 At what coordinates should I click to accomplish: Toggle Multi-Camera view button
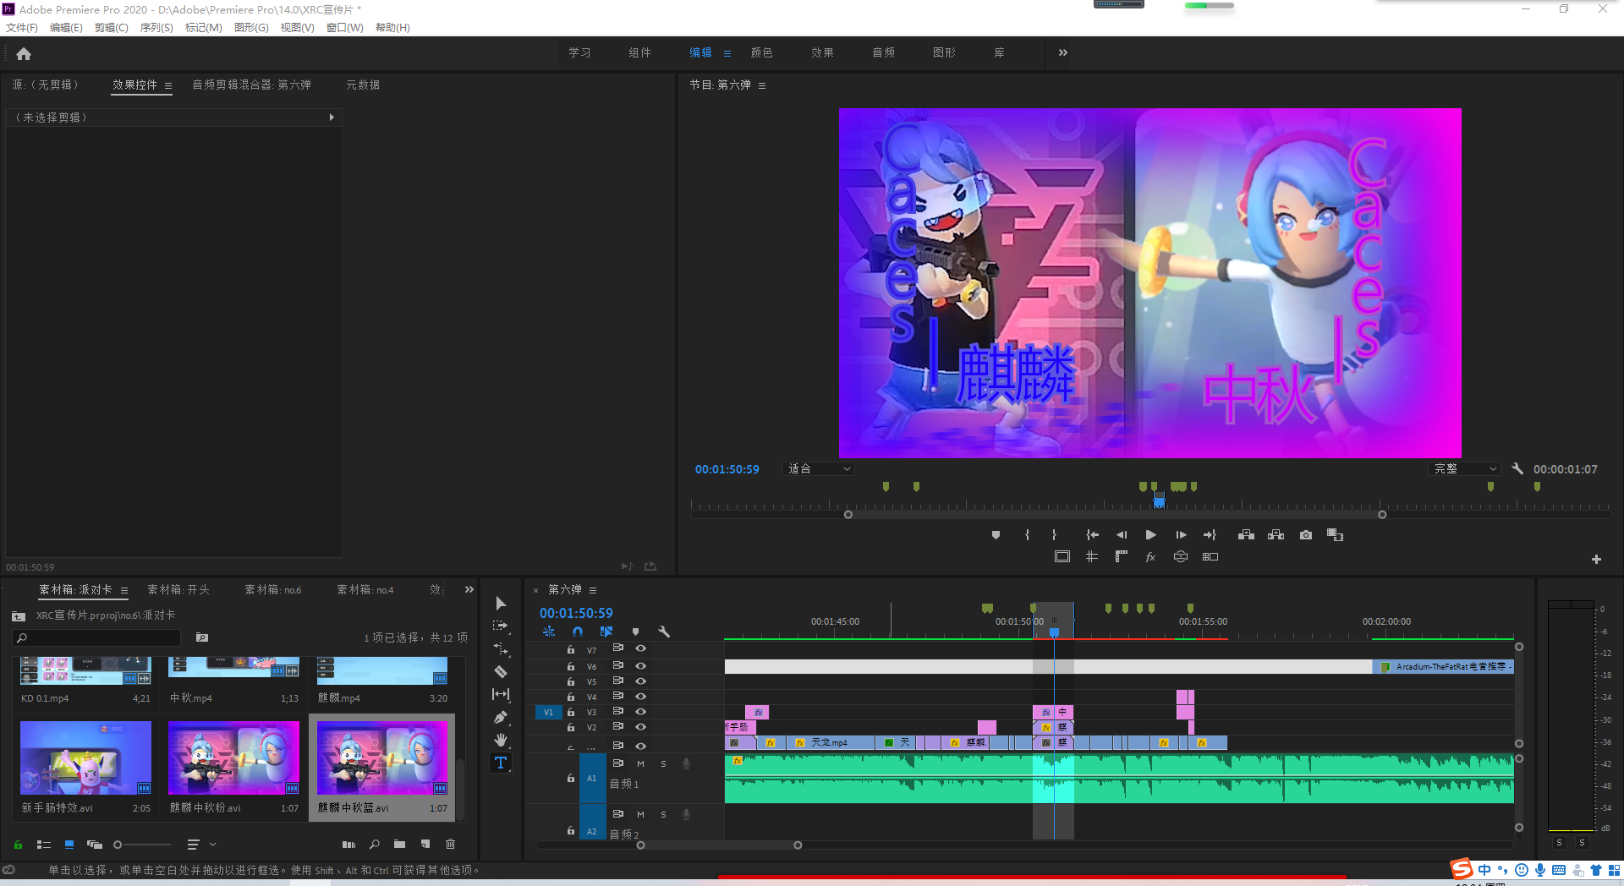(x=1210, y=556)
